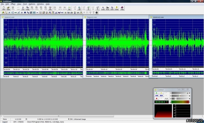Click the All zoom toolbar button
204x123 pixels.
tap(75, 8)
